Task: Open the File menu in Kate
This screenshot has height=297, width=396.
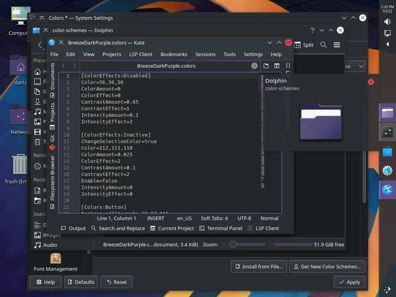Action: tap(54, 54)
